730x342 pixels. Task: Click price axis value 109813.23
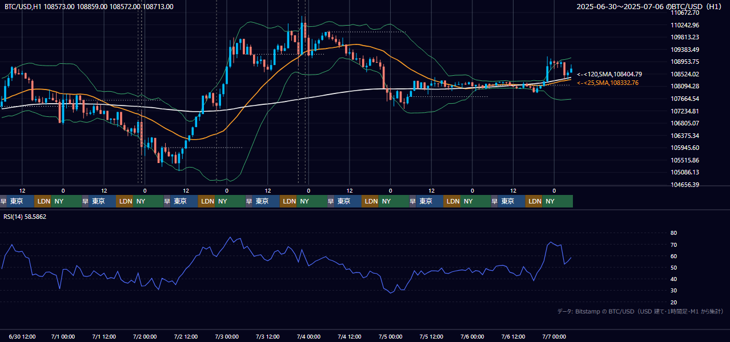[685, 37]
